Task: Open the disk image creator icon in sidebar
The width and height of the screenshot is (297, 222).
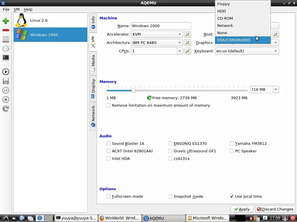Action: click(6, 39)
